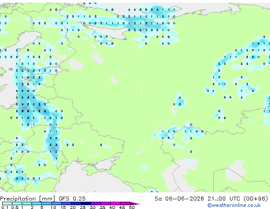
Task: Click the legend scale label '40'
Action: click(x=112, y=207)
